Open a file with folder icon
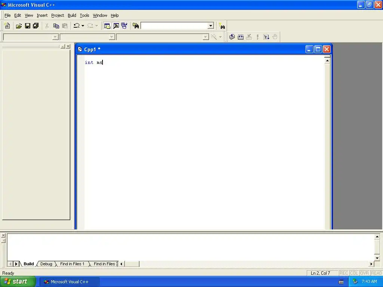Screen dimensions: 383x287 click(x=19, y=26)
